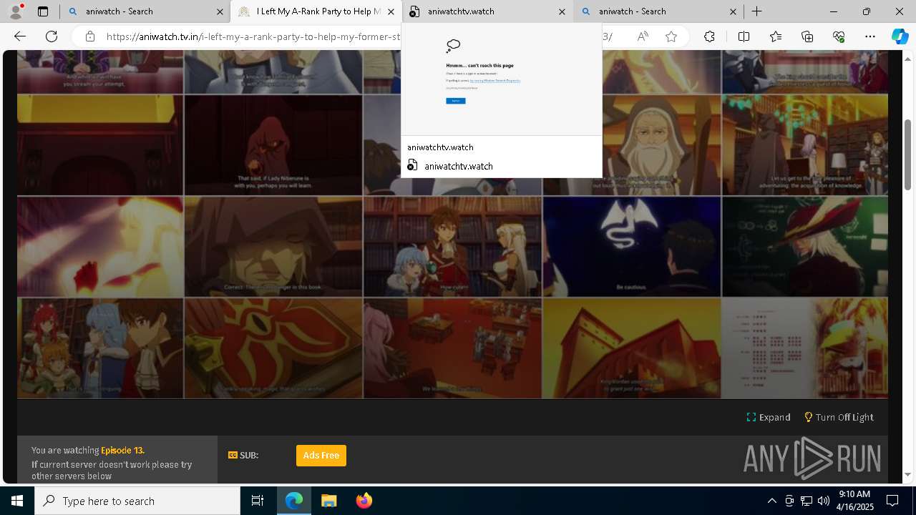Expand the video player
Viewport: 916px width, 515px height.
769,417
